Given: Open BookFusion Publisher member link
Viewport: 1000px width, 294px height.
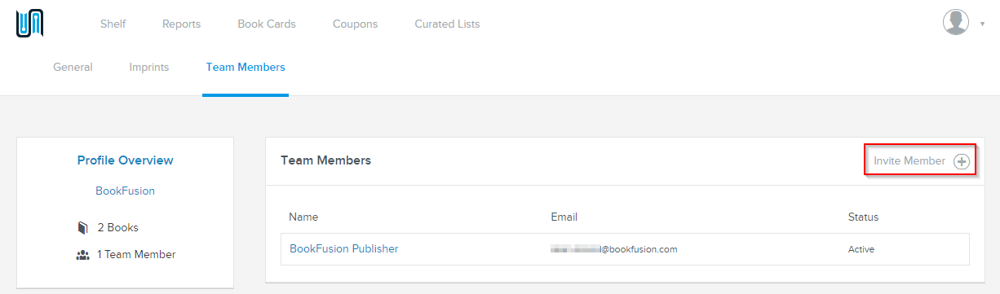Looking at the screenshot, I should tap(344, 249).
